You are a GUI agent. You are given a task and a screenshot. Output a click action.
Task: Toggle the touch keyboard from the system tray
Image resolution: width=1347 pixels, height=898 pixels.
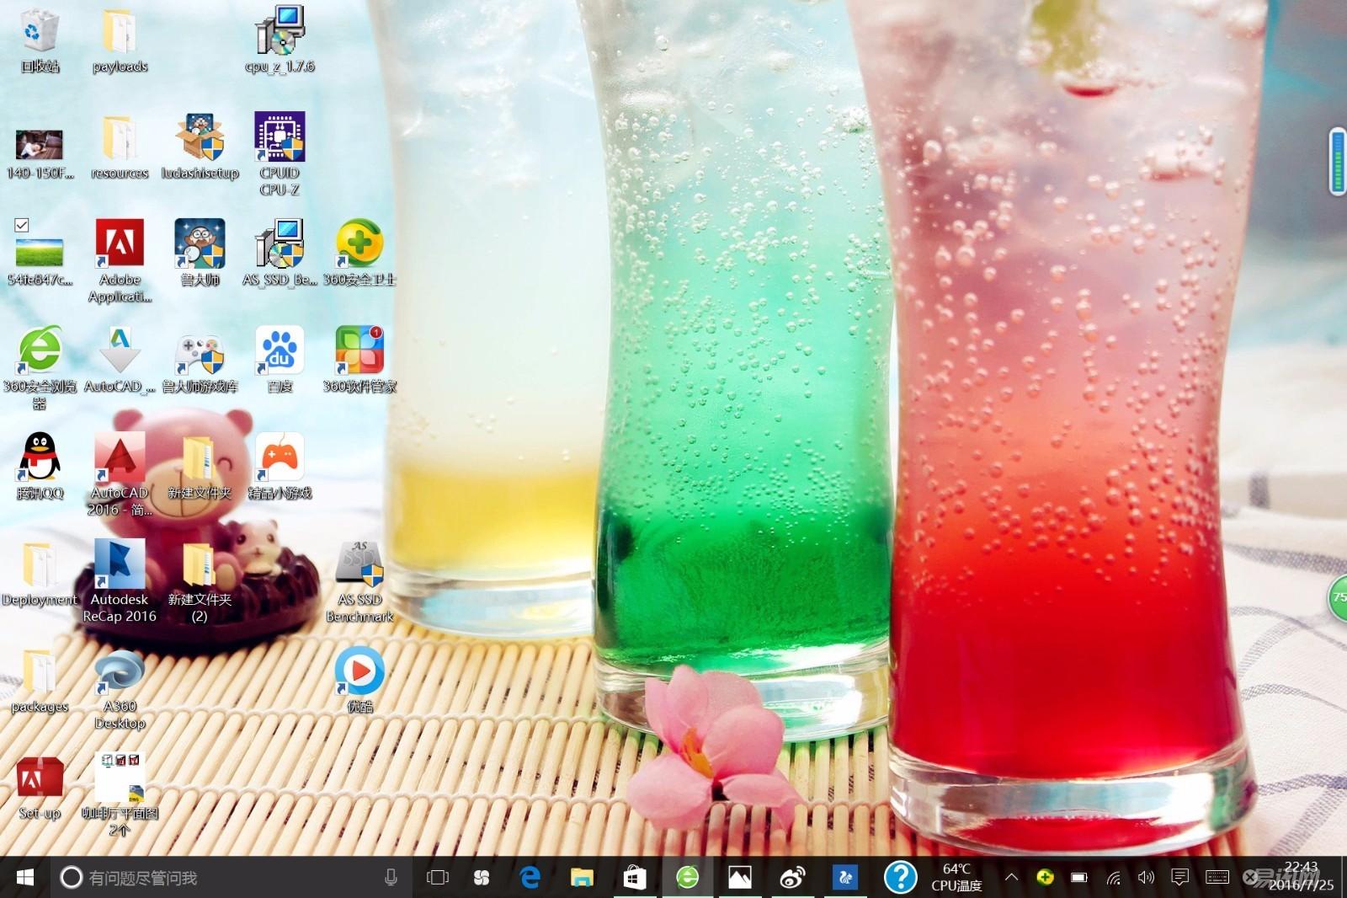[1217, 878]
